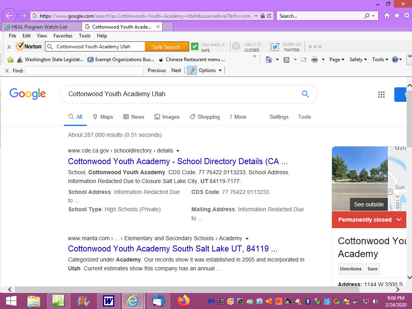Click the Print icon in command bar

(x=315, y=60)
